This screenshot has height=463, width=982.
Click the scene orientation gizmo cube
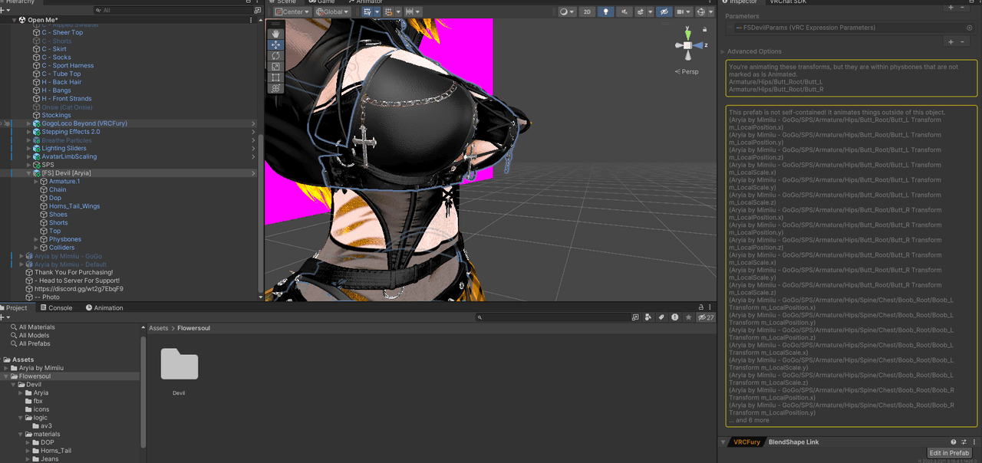(688, 46)
